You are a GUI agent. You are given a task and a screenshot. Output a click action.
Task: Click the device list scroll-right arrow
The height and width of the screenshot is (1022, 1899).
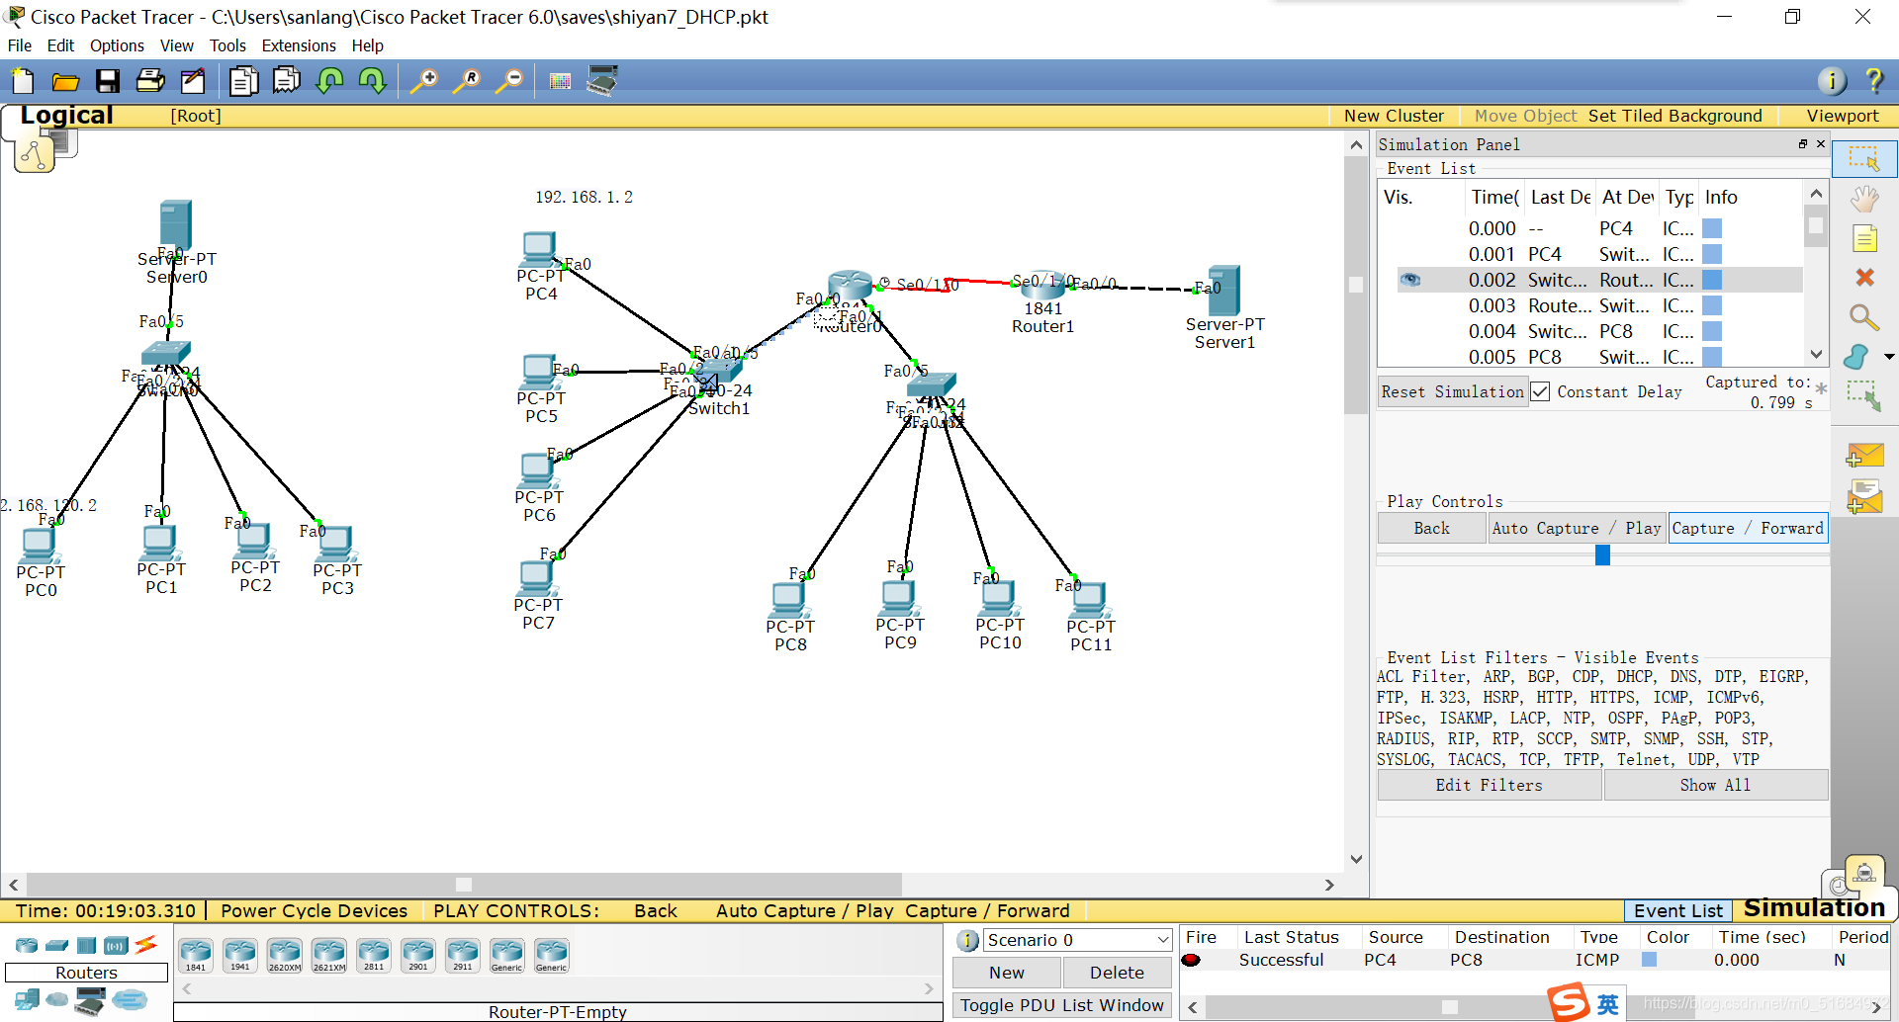click(x=929, y=988)
